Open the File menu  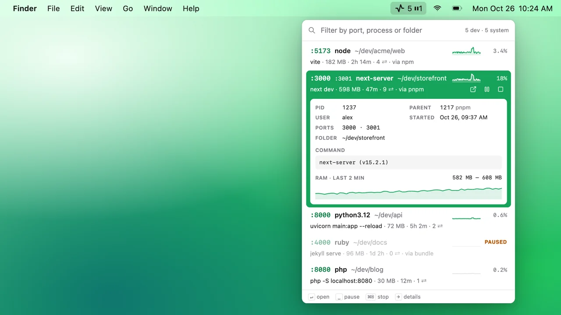pyautogui.click(x=53, y=8)
